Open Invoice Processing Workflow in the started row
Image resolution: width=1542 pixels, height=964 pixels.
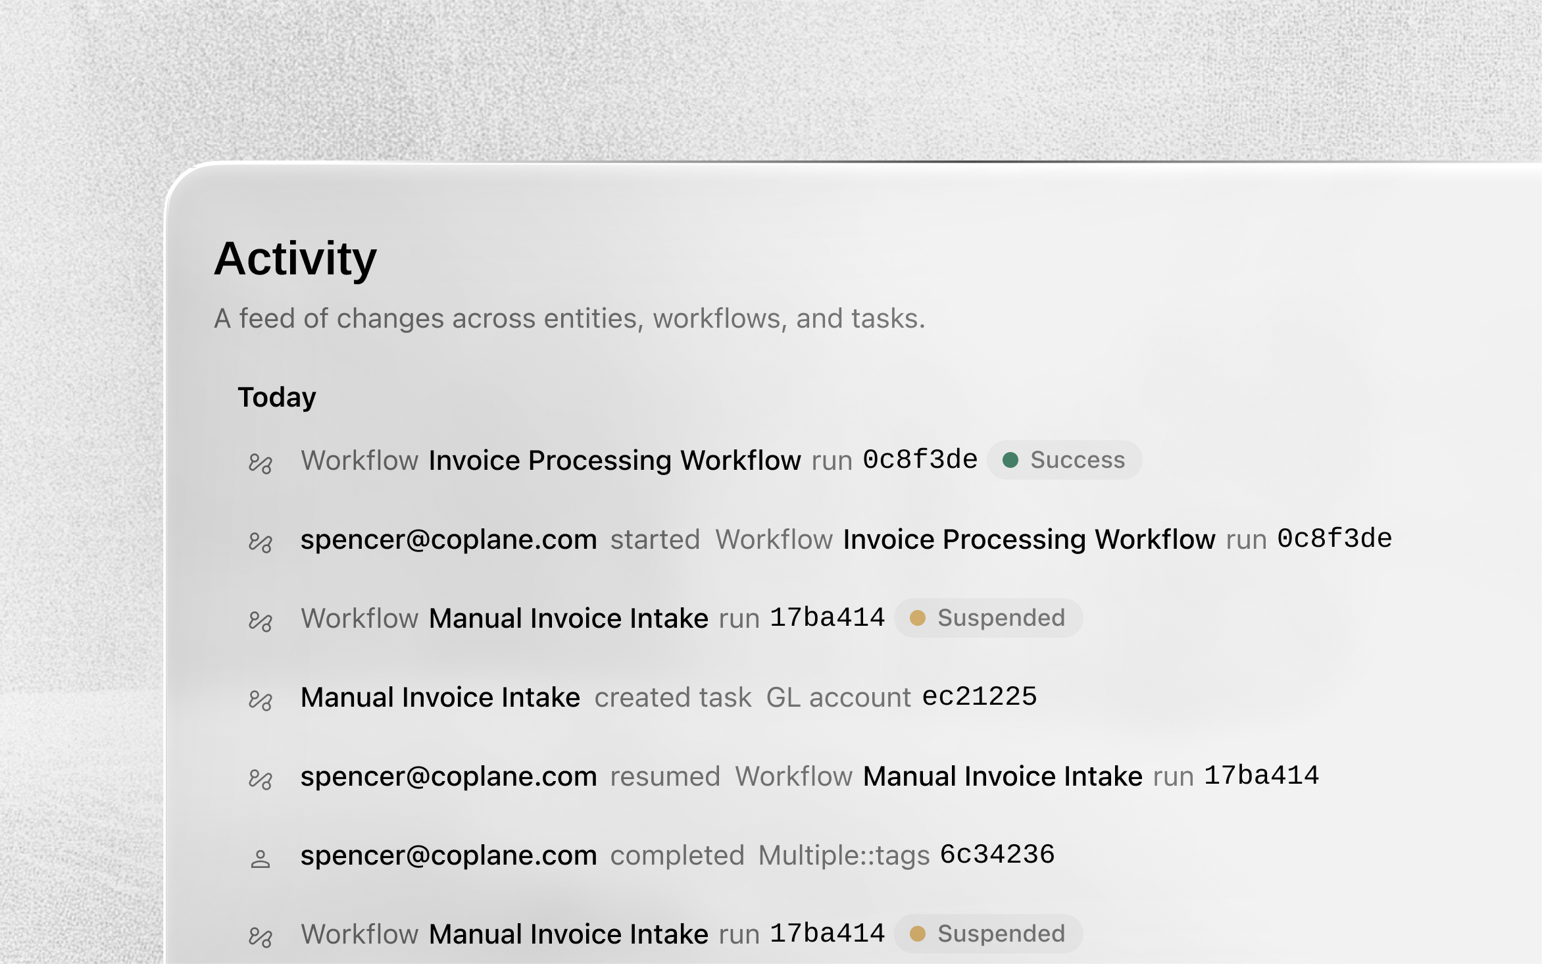tap(1029, 540)
